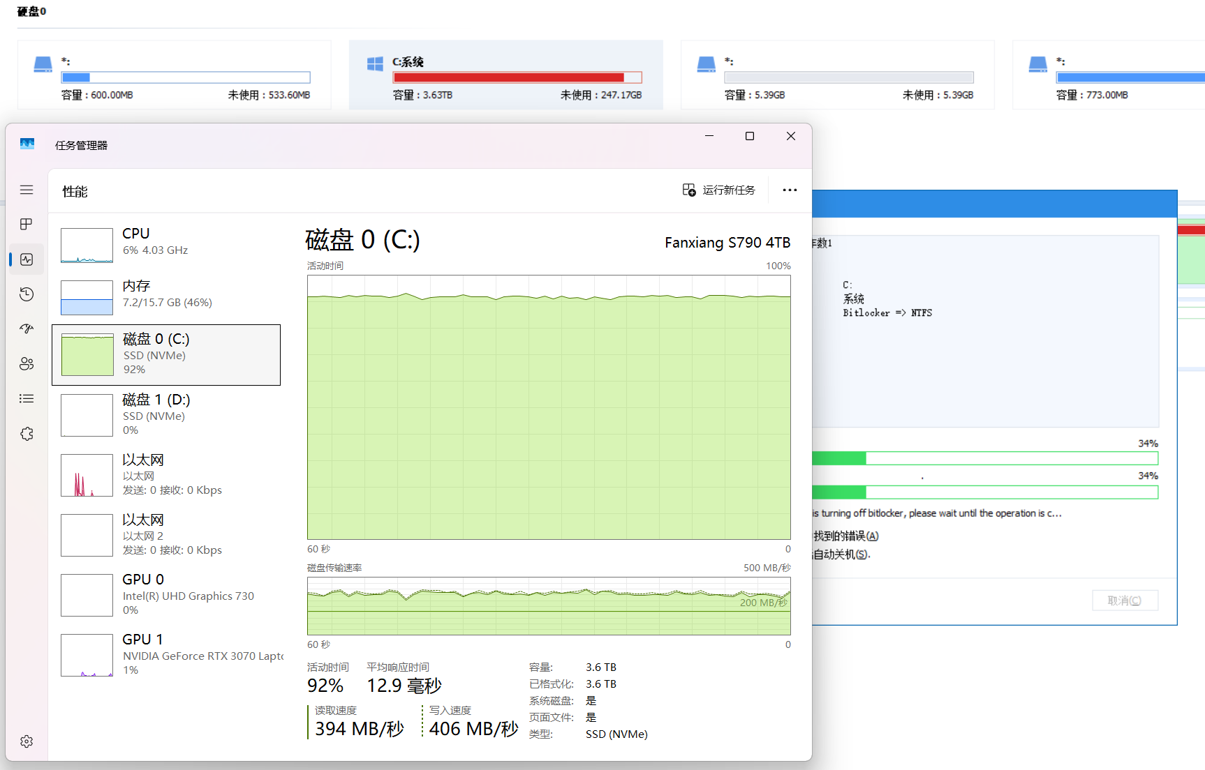Click the disk active time graph
This screenshot has height=770, width=1205.
(x=549, y=407)
